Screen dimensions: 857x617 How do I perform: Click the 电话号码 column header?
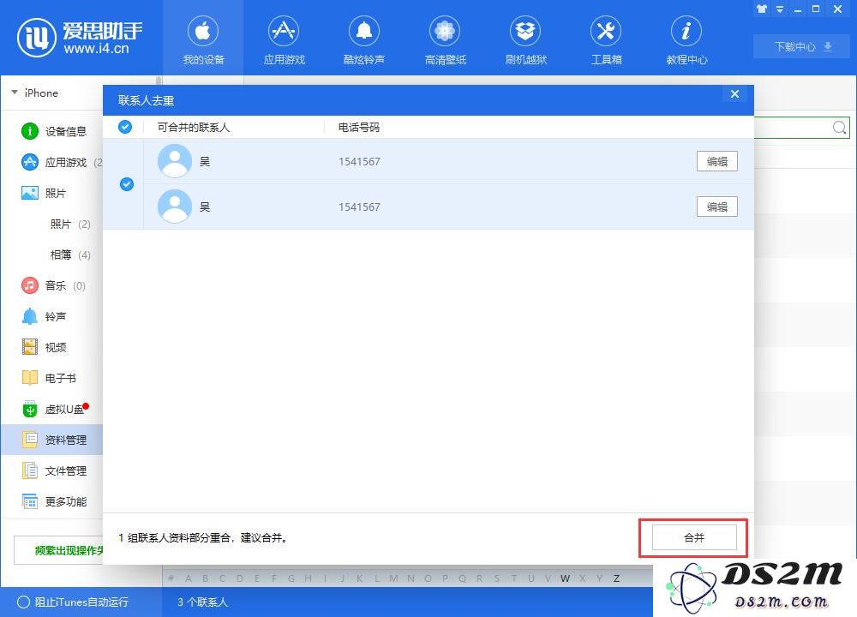click(x=358, y=128)
